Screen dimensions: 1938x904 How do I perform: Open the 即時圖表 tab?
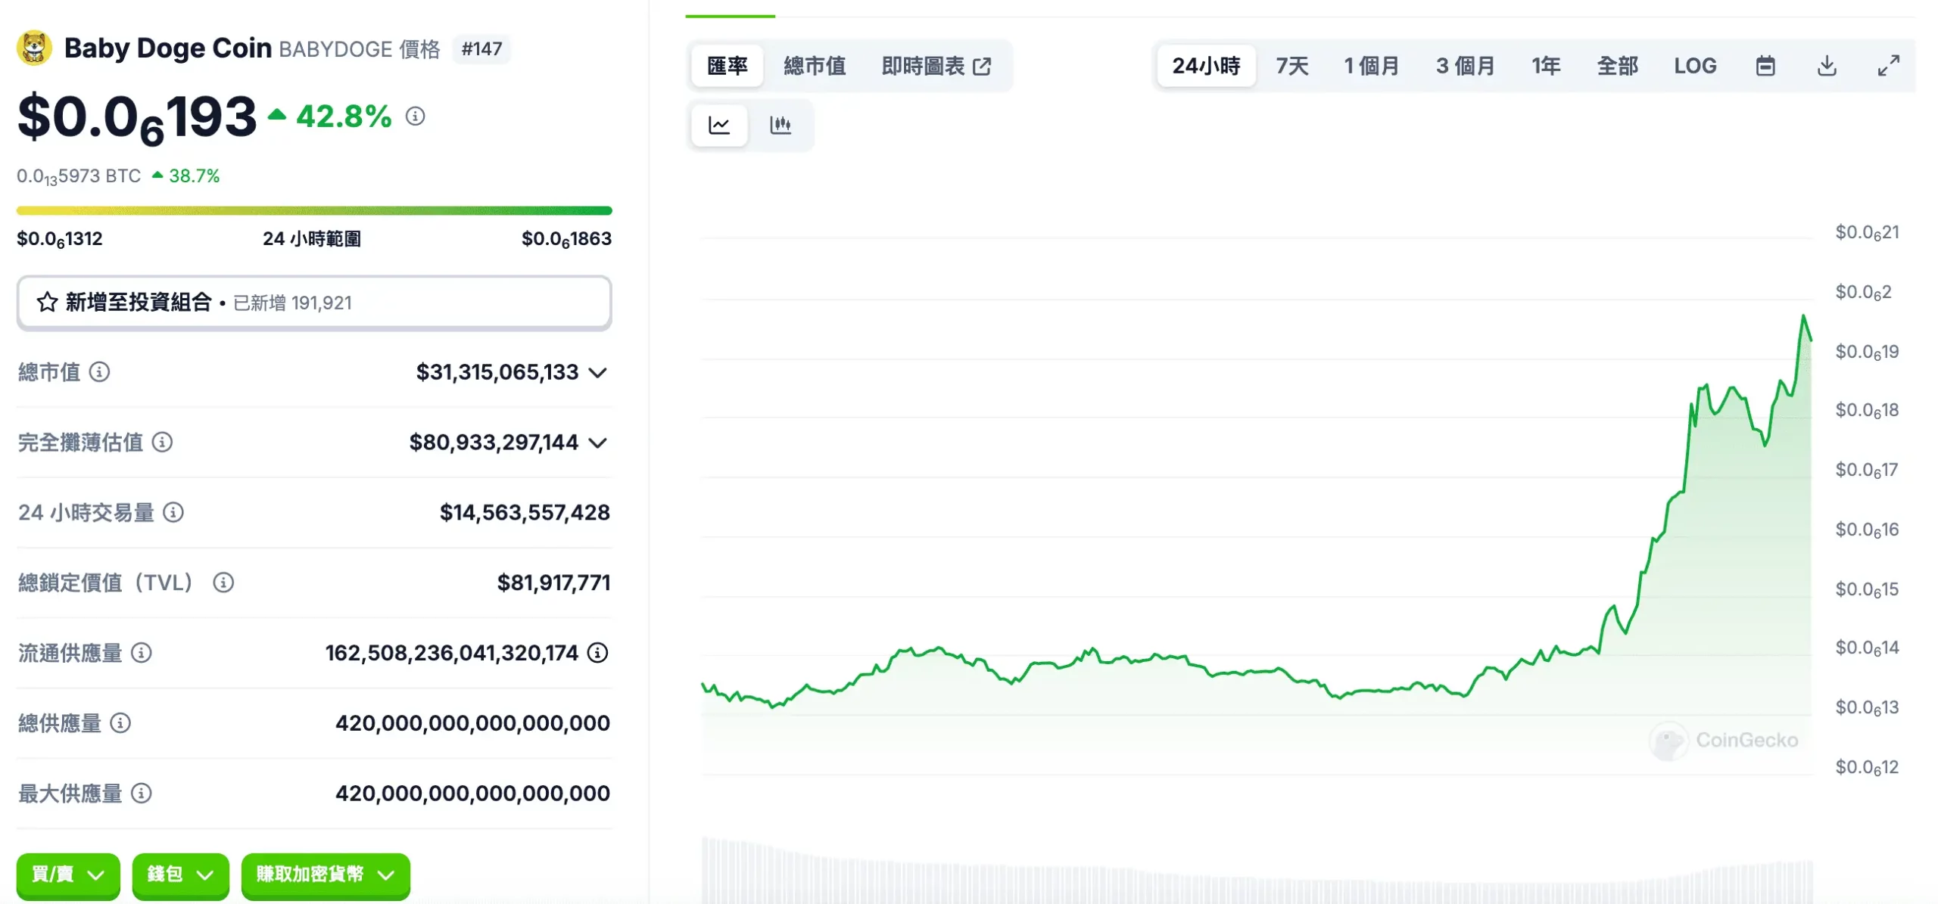coord(936,66)
